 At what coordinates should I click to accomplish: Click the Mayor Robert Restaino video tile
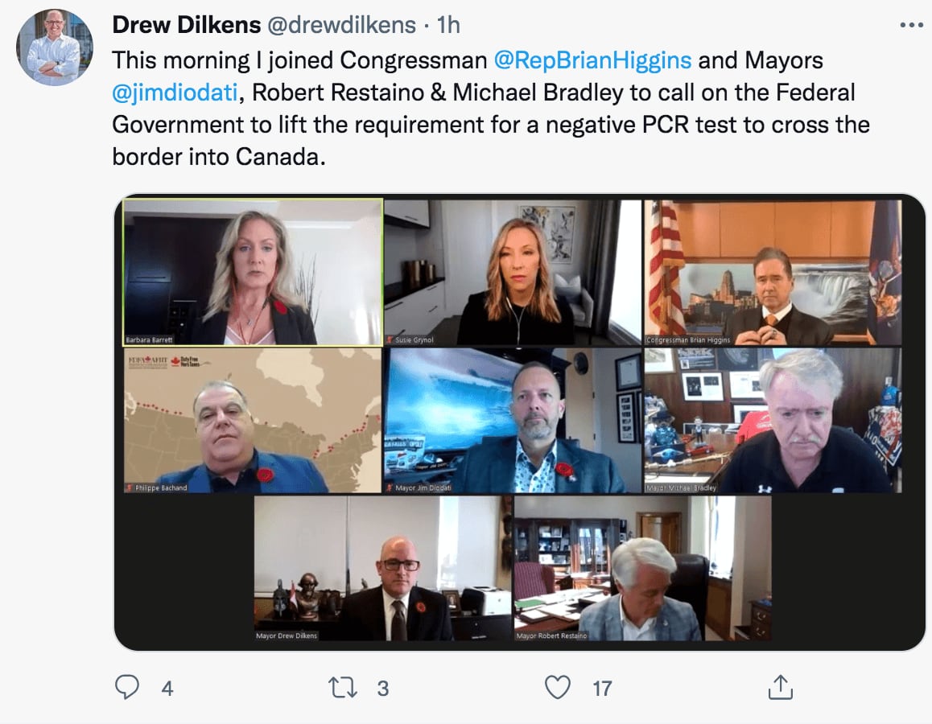coord(642,569)
